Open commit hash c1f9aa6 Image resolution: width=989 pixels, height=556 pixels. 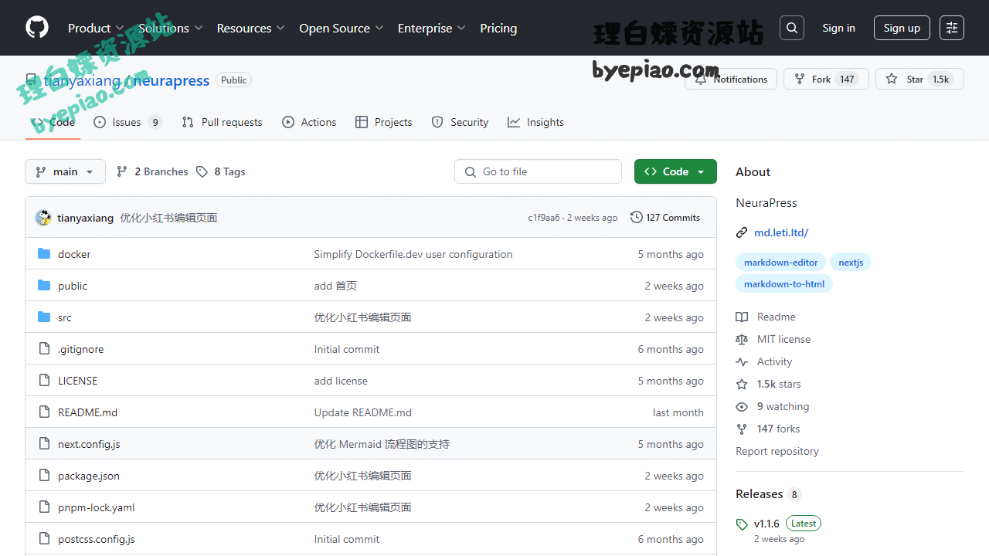click(544, 218)
